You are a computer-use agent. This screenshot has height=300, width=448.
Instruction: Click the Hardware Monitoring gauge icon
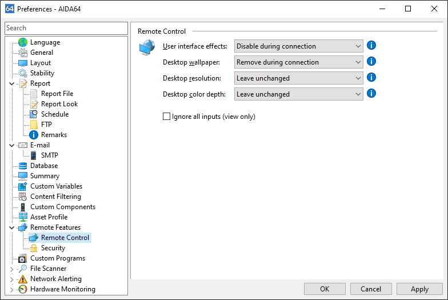(x=23, y=289)
